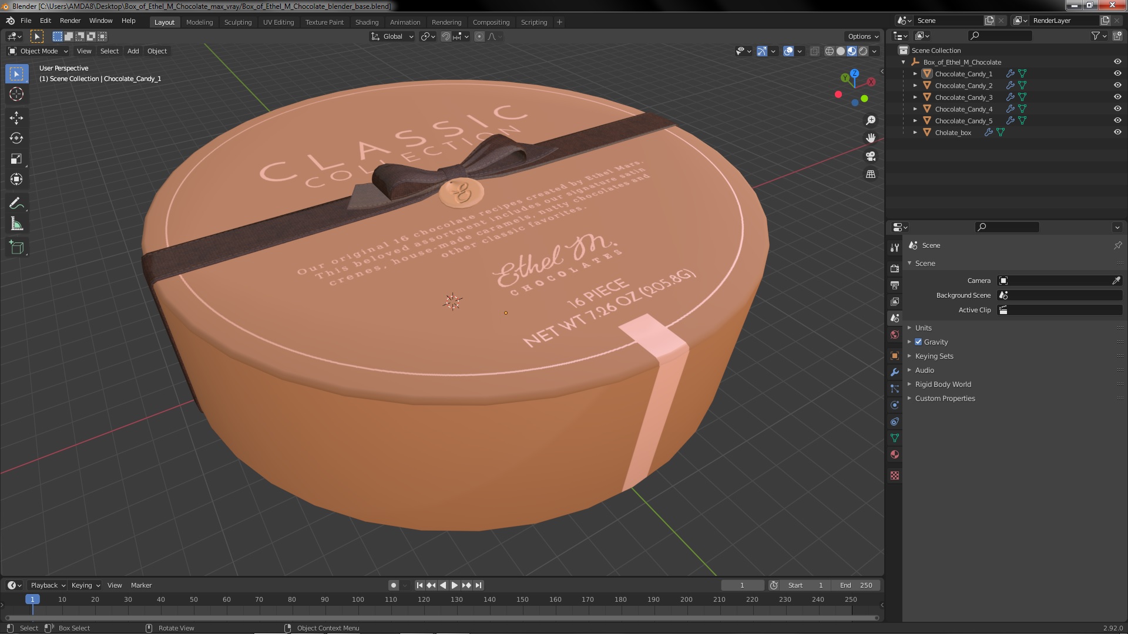The height and width of the screenshot is (634, 1128).
Task: Open the Modifier properties wrench tab
Action: (x=895, y=372)
